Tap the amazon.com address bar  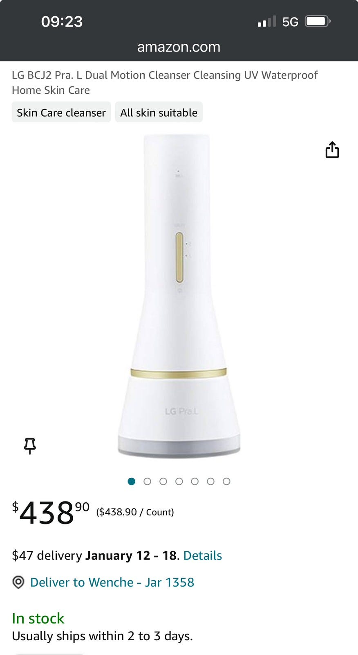(x=179, y=47)
